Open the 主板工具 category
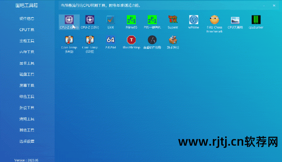 pos(27,41)
